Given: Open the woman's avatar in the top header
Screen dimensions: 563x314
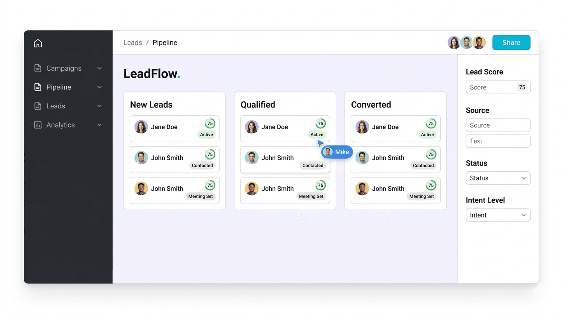Looking at the screenshot, I should (x=454, y=43).
